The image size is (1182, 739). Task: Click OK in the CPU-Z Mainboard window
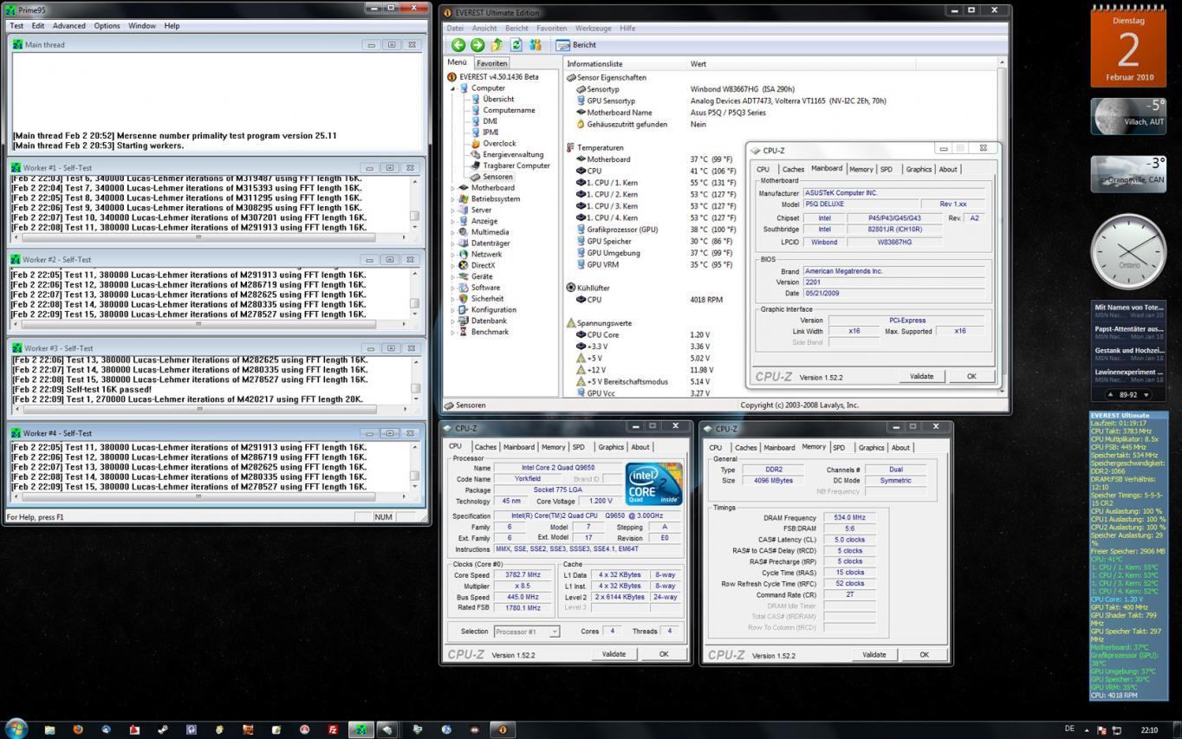point(971,377)
